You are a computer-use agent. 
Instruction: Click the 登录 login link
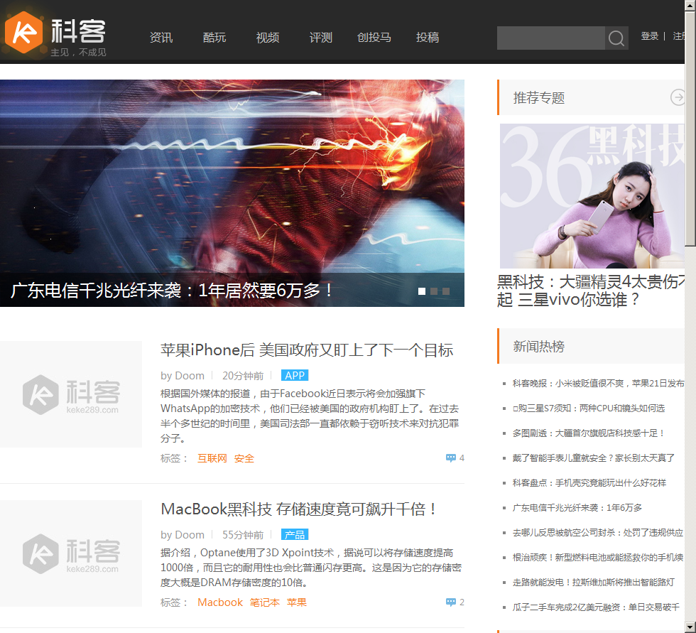click(649, 36)
